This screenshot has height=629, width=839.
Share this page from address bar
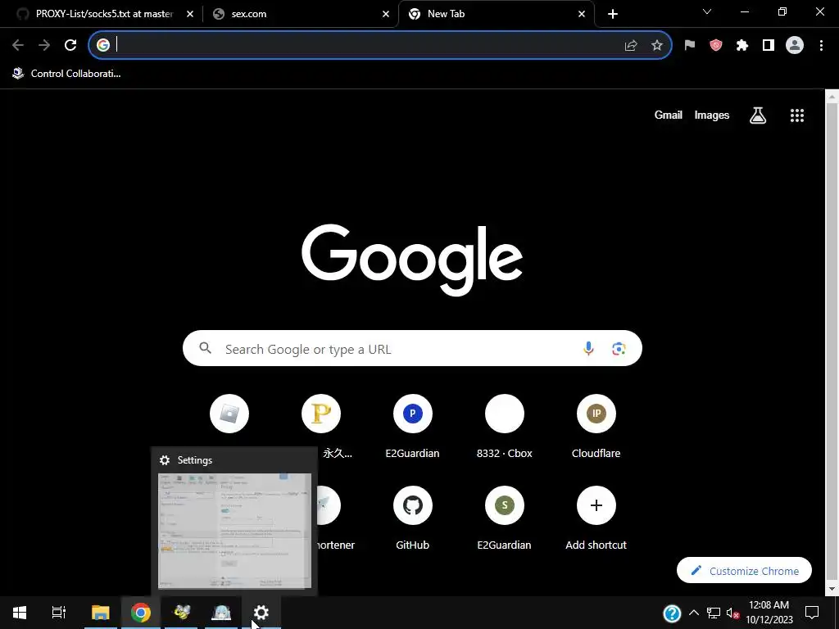(631, 46)
